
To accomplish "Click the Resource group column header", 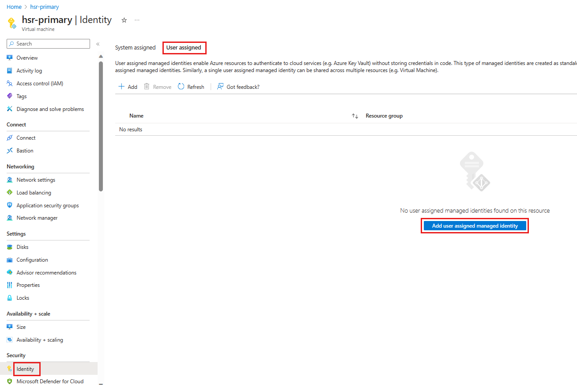I will (x=384, y=116).
